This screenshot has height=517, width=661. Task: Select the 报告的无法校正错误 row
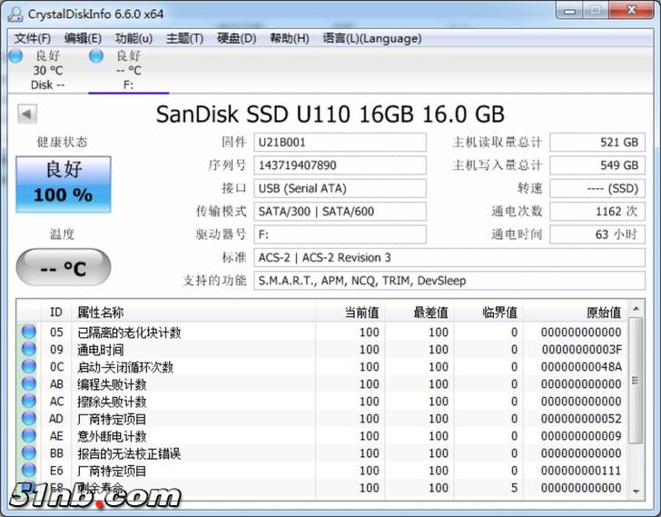pyautogui.click(x=322, y=452)
